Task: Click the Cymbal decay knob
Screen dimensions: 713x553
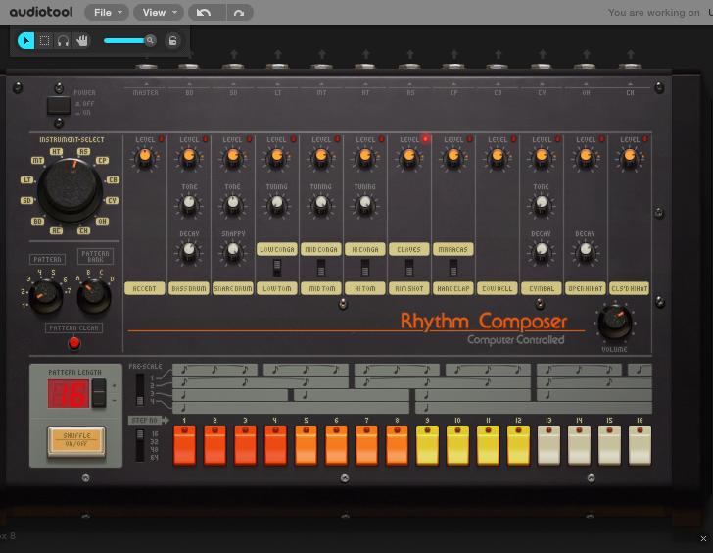Action: [541, 252]
